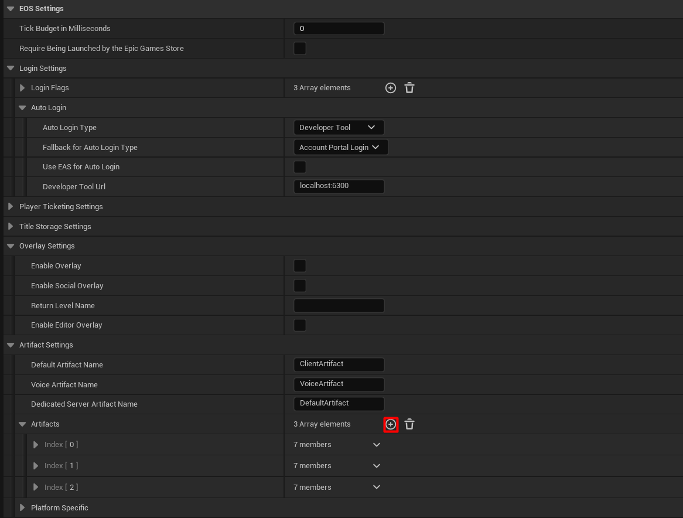This screenshot has height=518, width=683.
Task: Expand the Title Storage Settings section
Action: click(x=11, y=227)
